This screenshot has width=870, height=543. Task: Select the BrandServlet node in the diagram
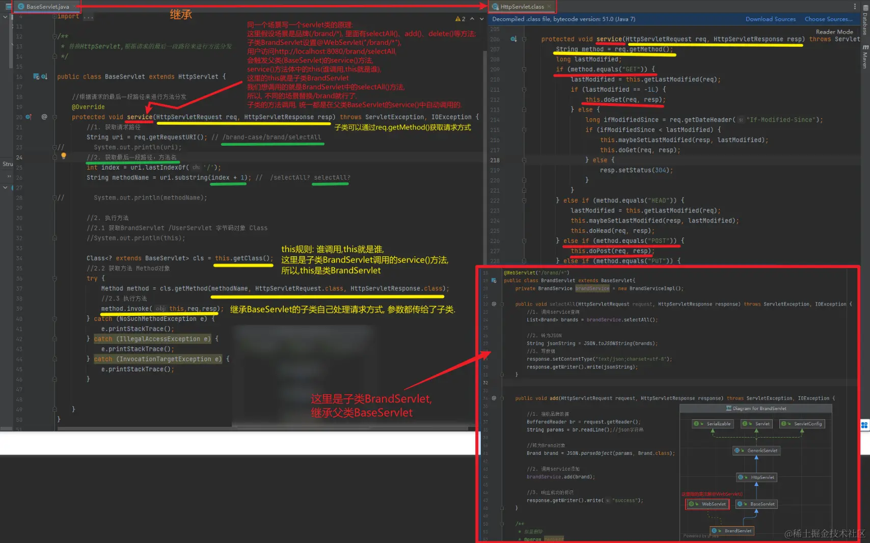pos(732,531)
